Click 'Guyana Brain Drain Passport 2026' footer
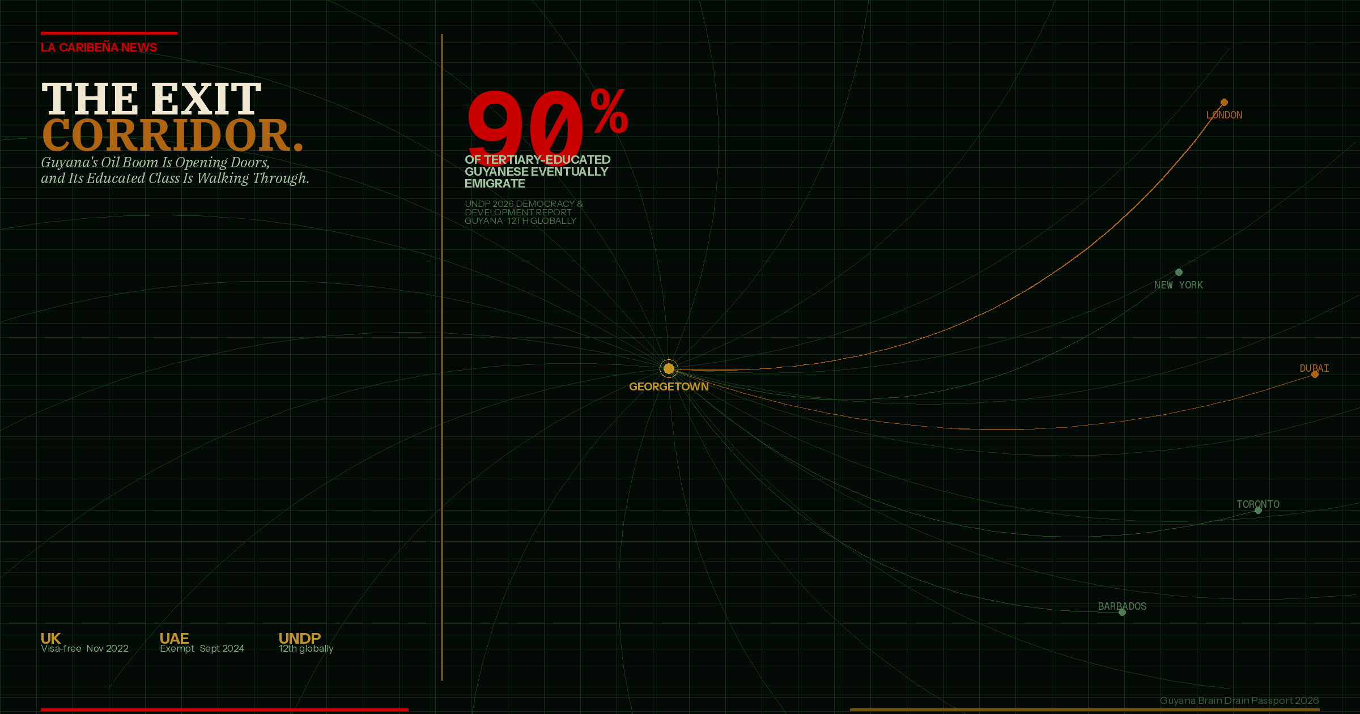The height and width of the screenshot is (714, 1360). tap(1239, 701)
